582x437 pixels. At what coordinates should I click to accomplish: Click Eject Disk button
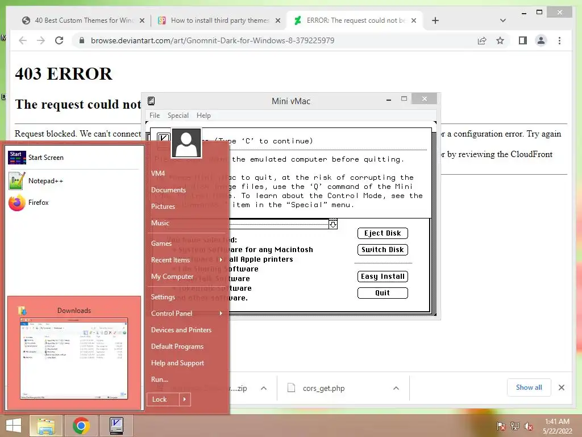coord(383,233)
